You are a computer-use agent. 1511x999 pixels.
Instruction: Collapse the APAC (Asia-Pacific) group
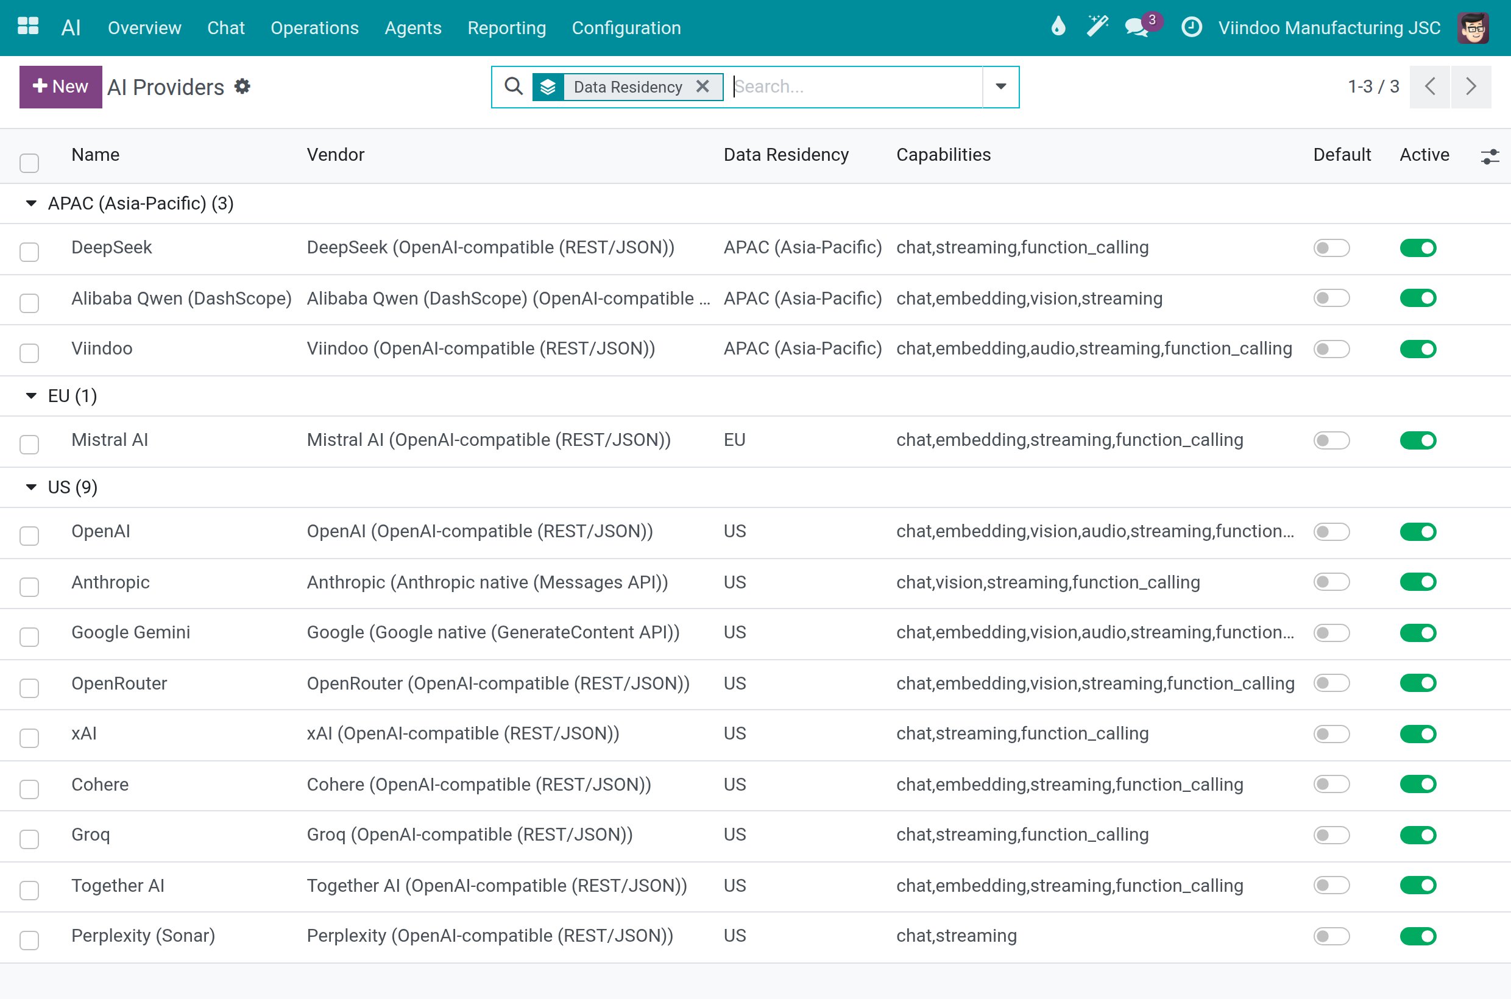tap(31, 203)
